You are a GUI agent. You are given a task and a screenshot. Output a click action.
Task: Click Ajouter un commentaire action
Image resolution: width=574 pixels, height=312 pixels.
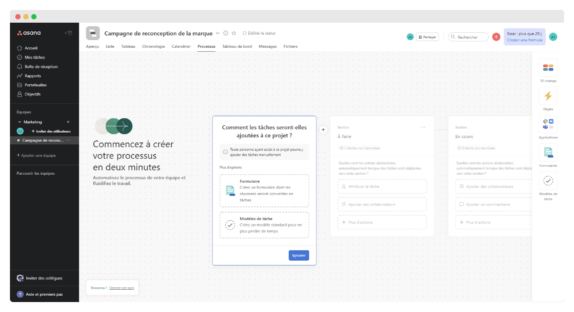[493, 204]
